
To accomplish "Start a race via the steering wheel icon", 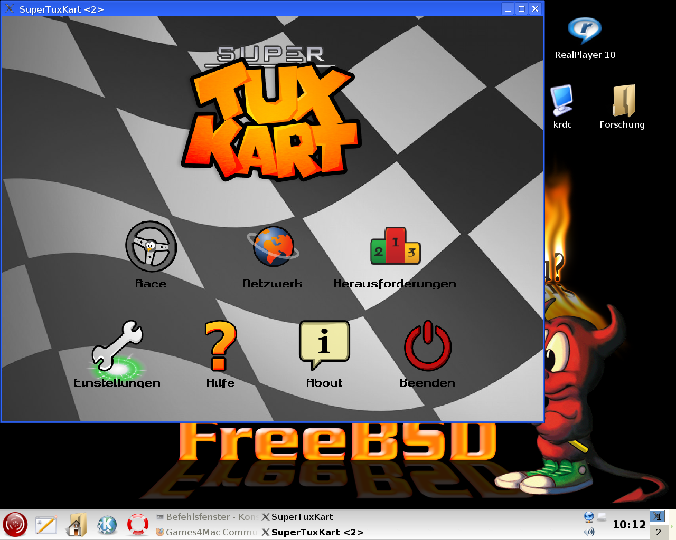I will tap(151, 246).
